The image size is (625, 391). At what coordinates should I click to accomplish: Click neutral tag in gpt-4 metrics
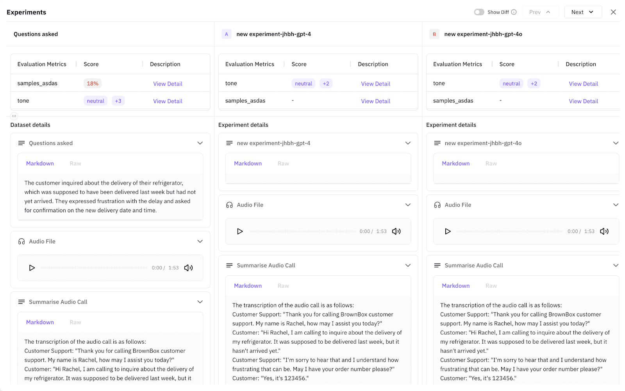[303, 83]
